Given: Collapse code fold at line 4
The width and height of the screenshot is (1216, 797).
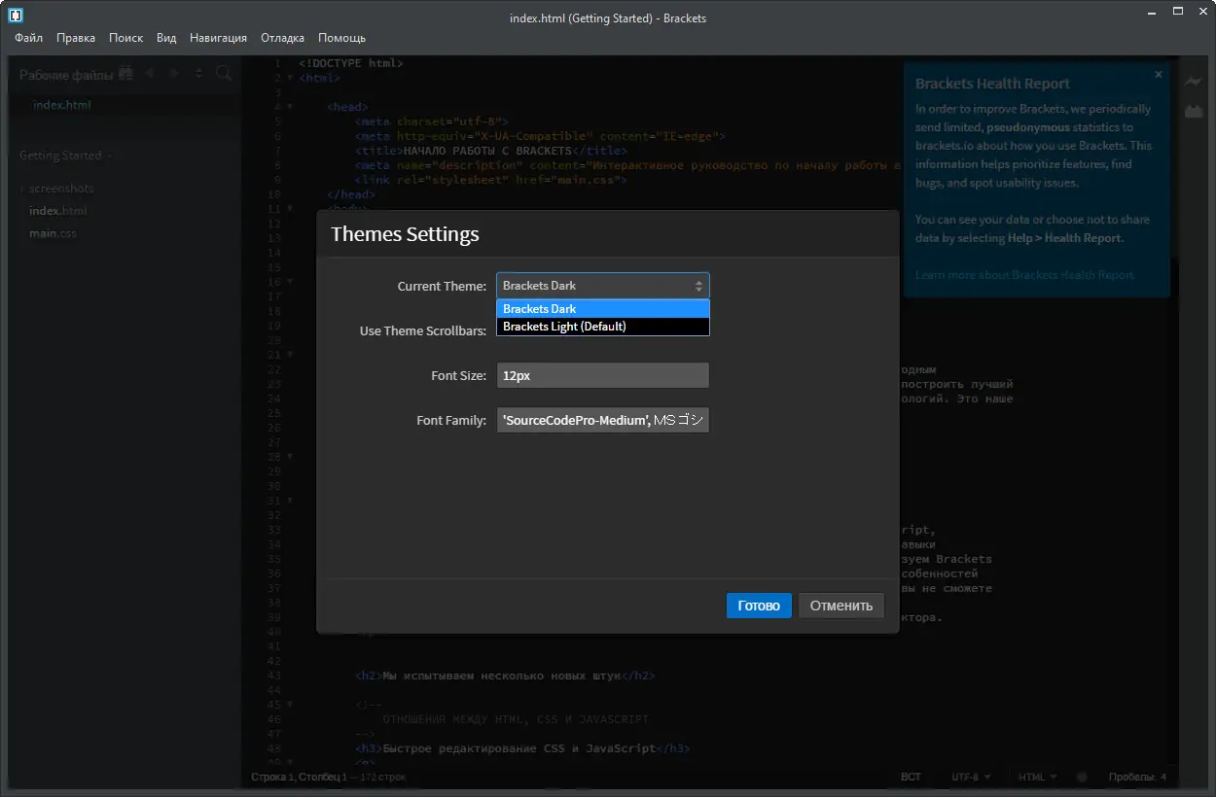Looking at the screenshot, I should click(290, 107).
